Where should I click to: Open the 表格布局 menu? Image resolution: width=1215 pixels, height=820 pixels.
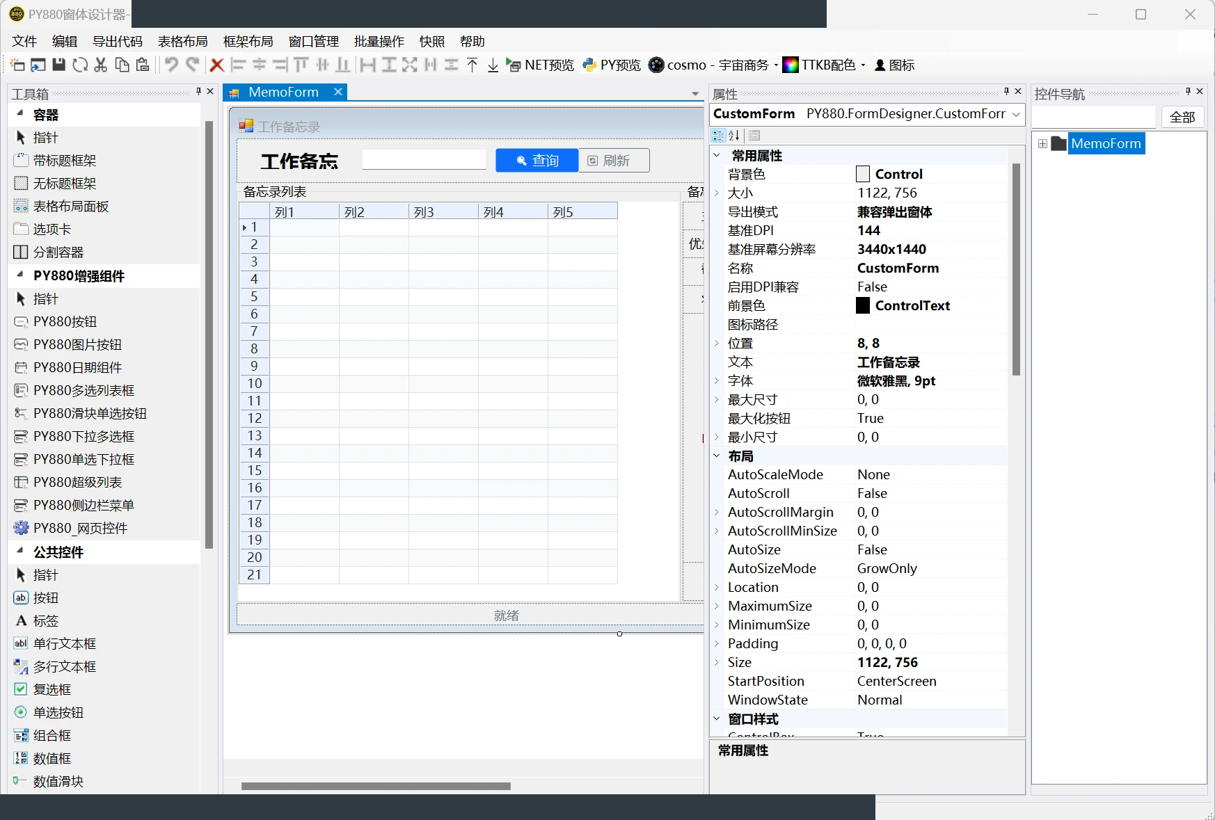[183, 42]
